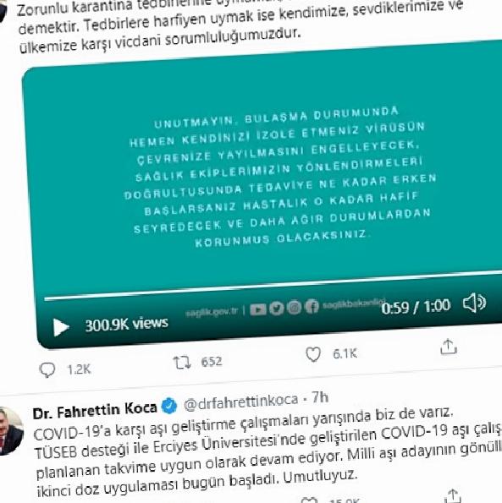Play the video with 300.9K views

(x=61, y=327)
